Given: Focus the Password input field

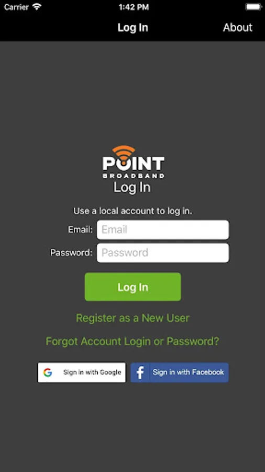Looking at the screenshot, I should coord(162,253).
